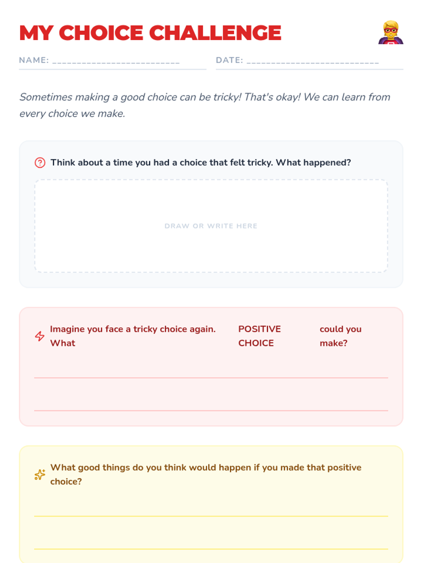Click the NAME blank line field
422x563 pixels.
[x=116, y=61]
